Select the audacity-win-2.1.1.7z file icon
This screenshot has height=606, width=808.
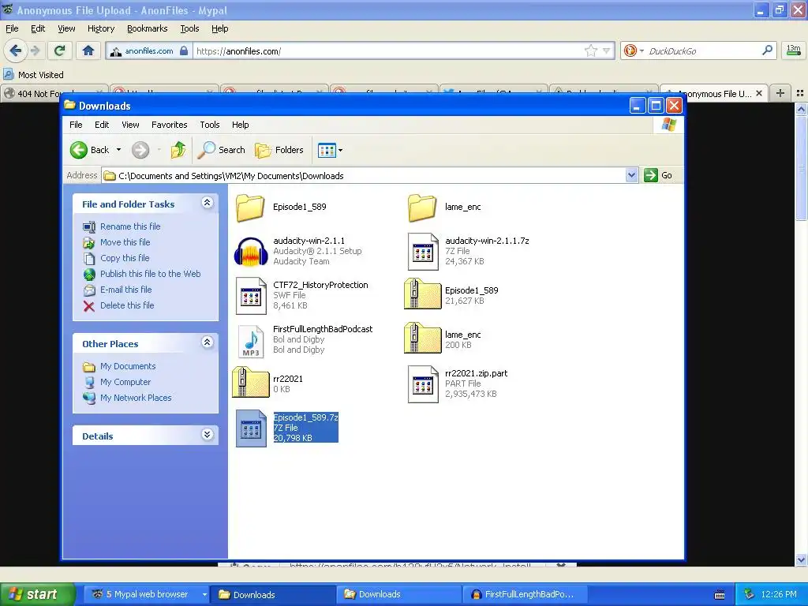423,252
